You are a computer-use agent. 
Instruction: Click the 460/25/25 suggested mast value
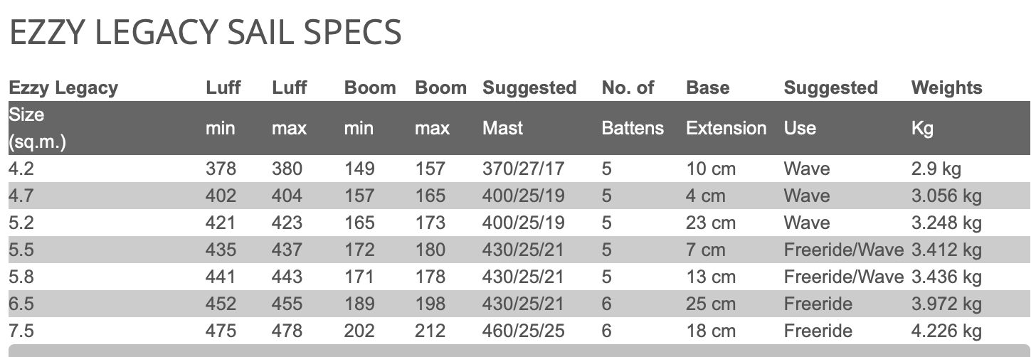(523, 331)
